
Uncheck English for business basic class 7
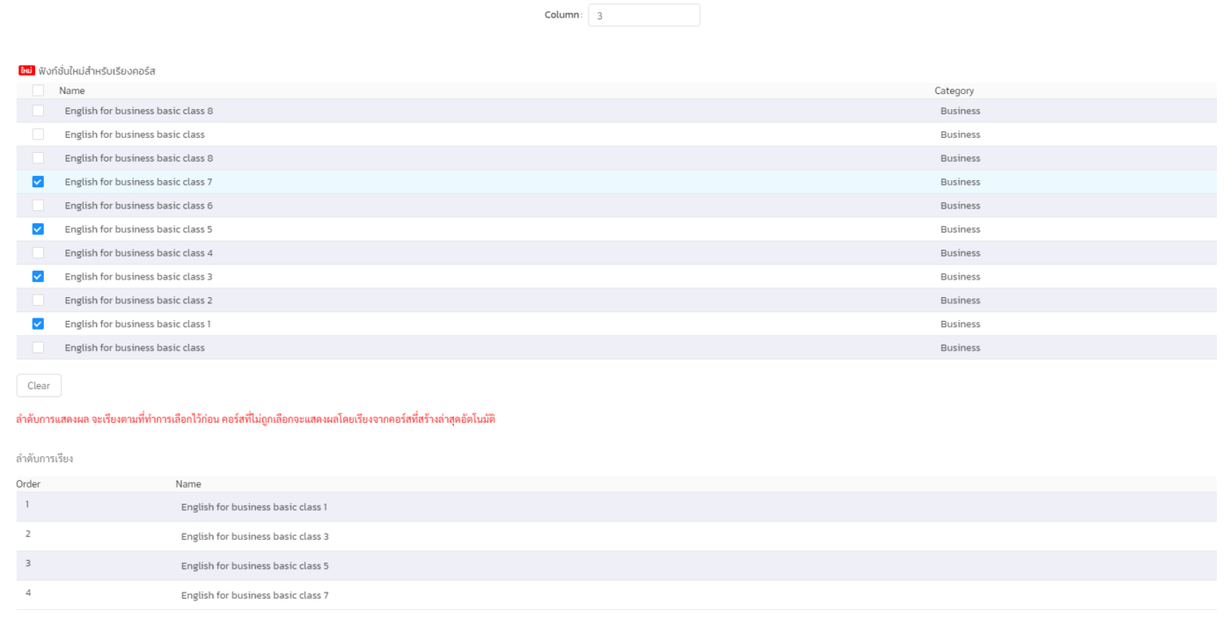38,182
